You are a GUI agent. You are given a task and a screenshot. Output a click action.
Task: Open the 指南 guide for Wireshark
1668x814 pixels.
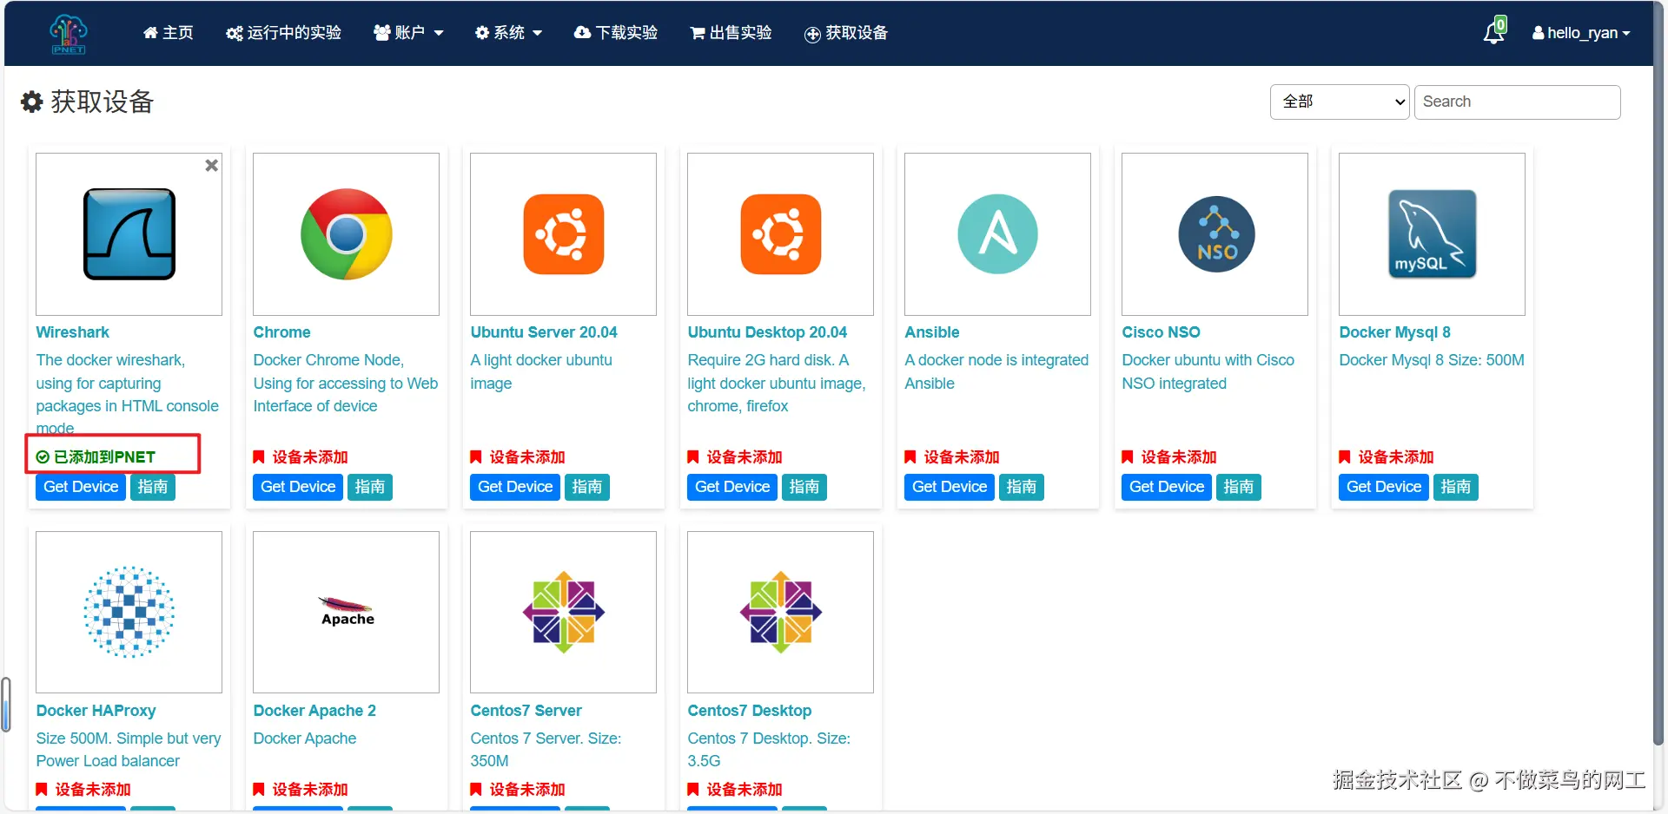(153, 487)
